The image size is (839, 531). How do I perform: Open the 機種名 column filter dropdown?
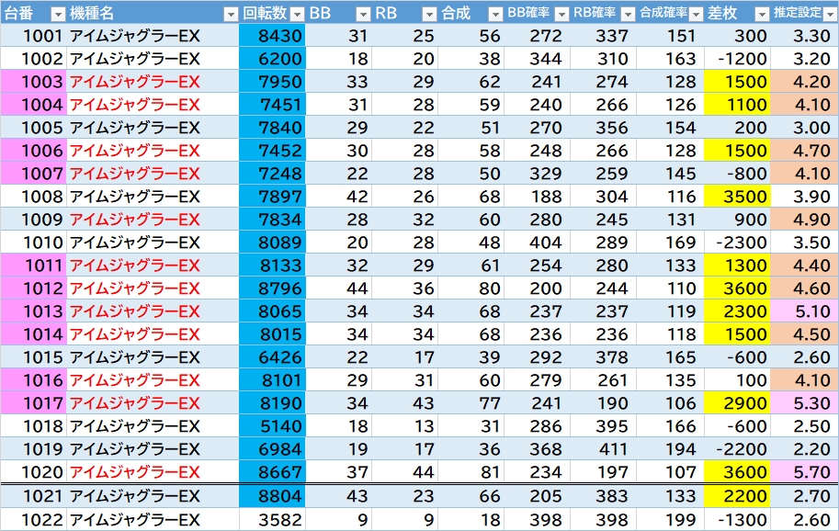pos(231,14)
